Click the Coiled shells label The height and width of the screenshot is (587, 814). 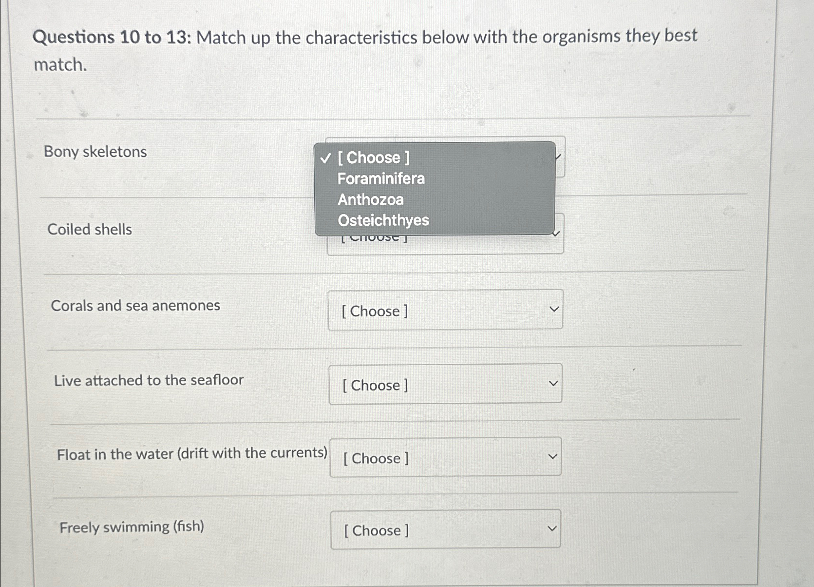tap(90, 230)
